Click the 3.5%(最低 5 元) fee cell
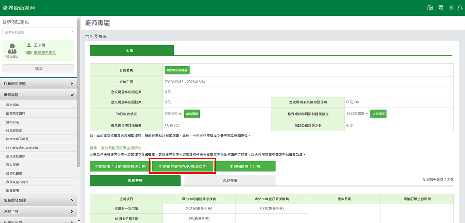The height and width of the screenshot is (223, 465). click(x=272, y=209)
